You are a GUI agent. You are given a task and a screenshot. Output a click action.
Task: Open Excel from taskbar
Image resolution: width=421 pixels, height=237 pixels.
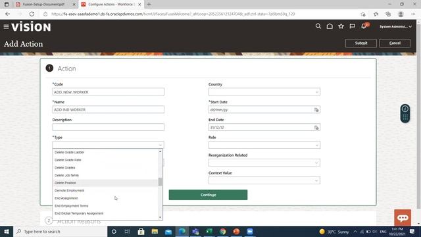click(209, 231)
